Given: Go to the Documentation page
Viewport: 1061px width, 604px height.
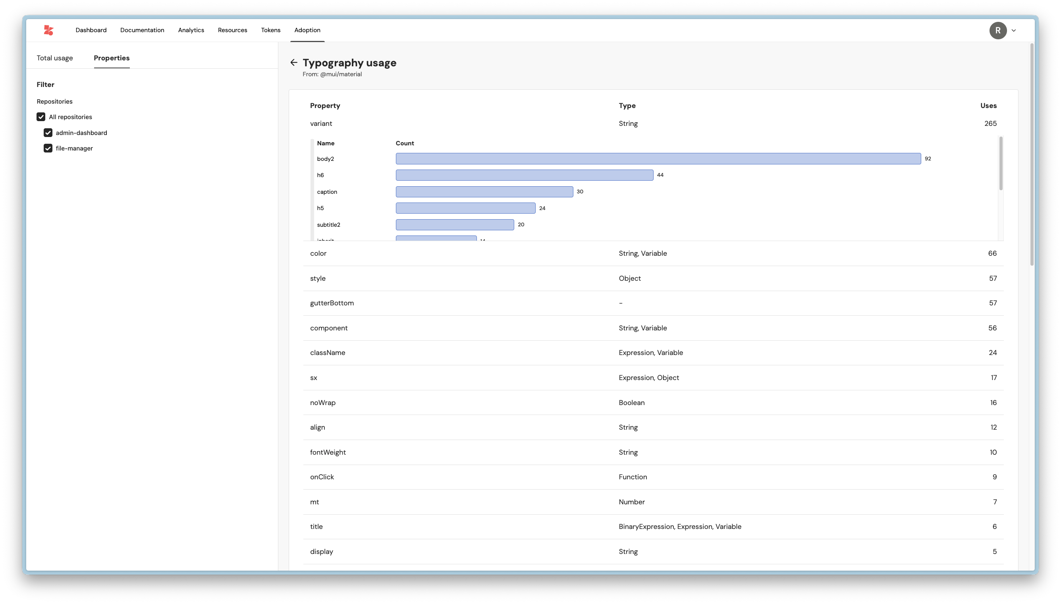Looking at the screenshot, I should point(142,30).
